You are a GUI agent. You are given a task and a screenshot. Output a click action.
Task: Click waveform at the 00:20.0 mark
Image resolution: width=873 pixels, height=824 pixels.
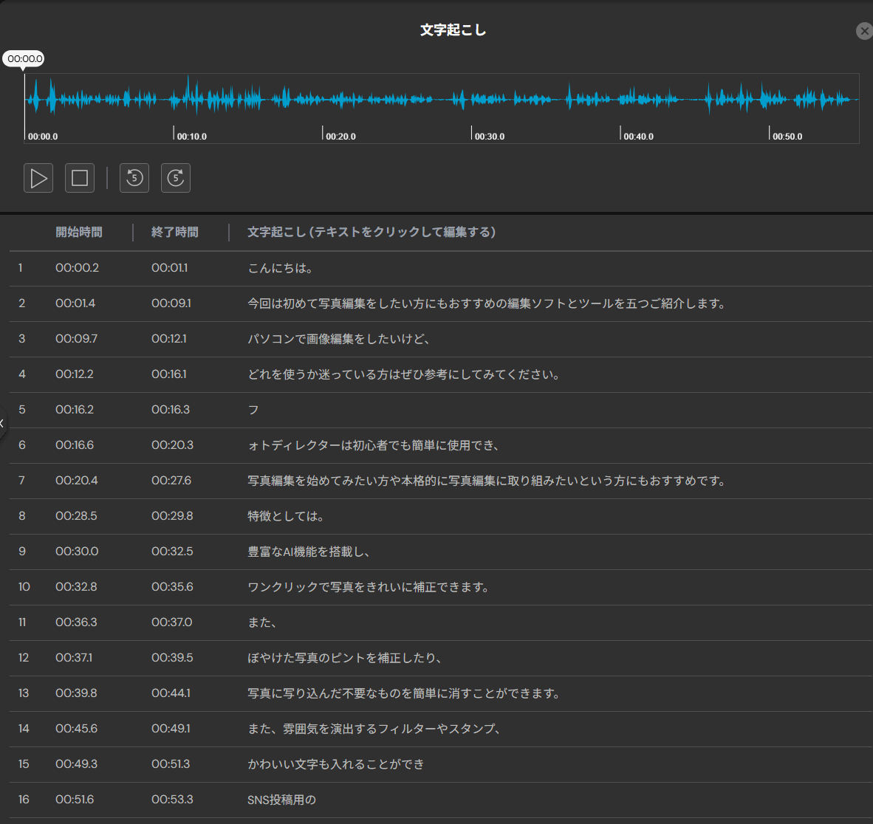tap(323, 100)
